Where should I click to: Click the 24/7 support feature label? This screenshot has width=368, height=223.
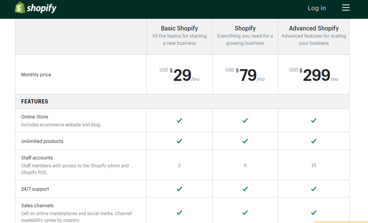click(x=35, y=189)
